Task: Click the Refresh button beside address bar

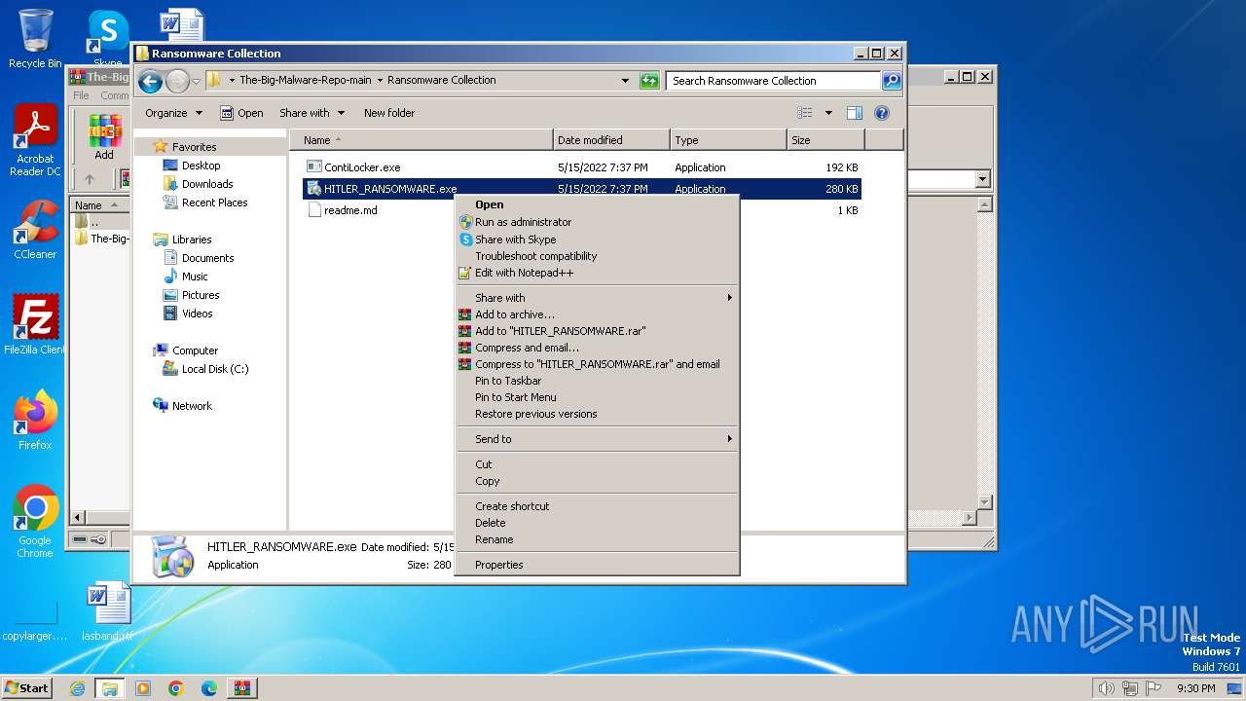Action: tap(649, 81)
